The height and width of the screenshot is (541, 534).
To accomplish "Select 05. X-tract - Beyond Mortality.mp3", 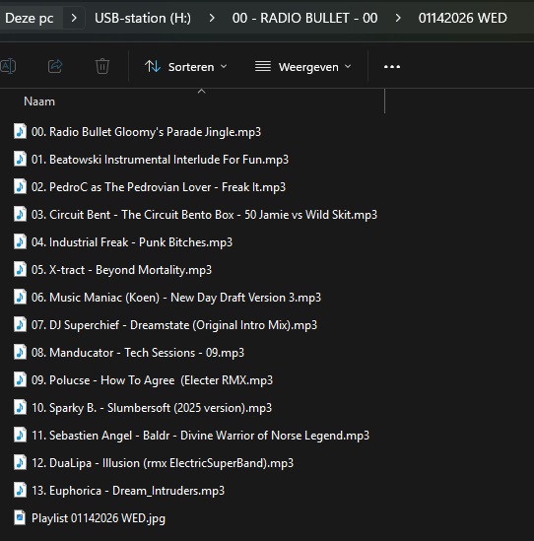I will point(122,270).
